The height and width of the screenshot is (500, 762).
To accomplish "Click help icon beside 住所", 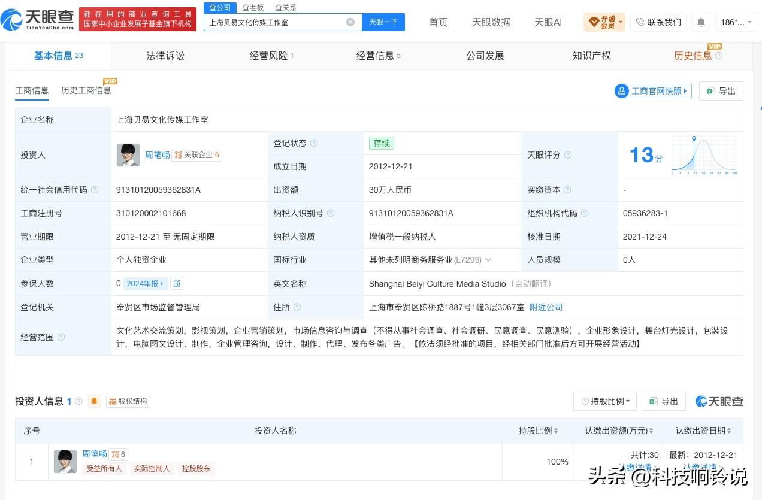I will pos(297,307).
